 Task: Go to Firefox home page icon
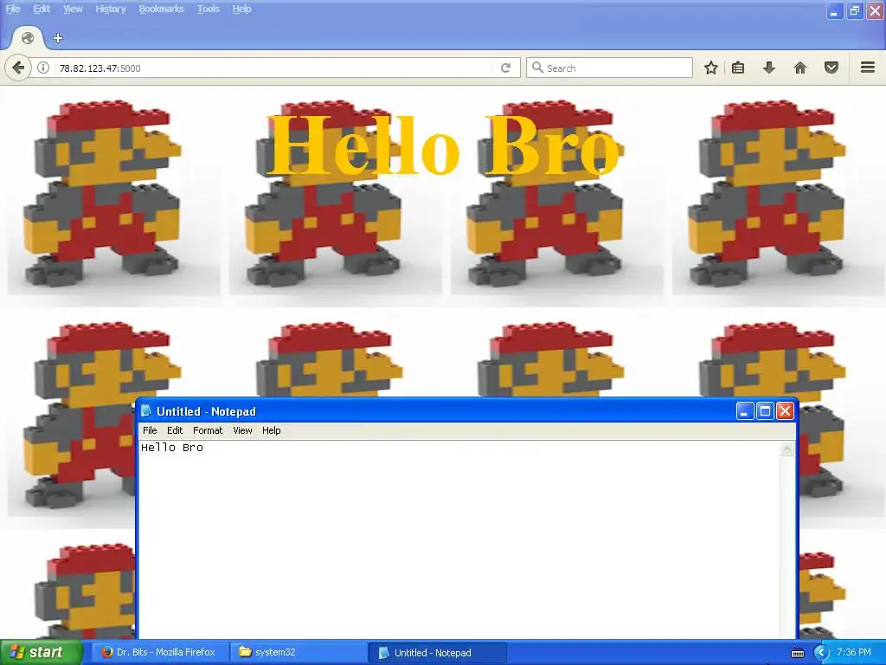[800, 68]
